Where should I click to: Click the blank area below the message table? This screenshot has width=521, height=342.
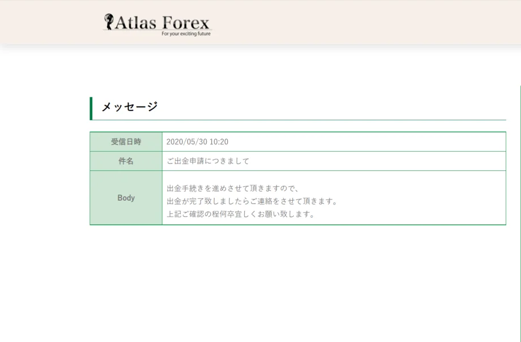[x=296, y=279]
